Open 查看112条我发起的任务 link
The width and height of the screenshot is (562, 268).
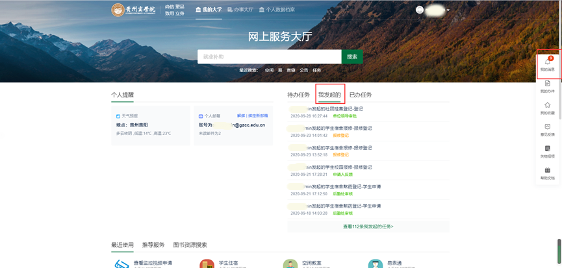coord(368,226)
